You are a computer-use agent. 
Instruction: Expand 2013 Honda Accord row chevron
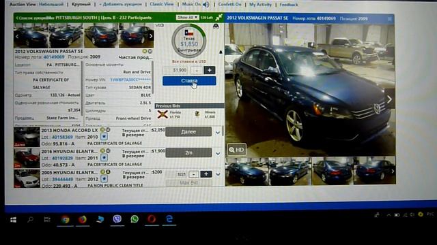[218, 133]
